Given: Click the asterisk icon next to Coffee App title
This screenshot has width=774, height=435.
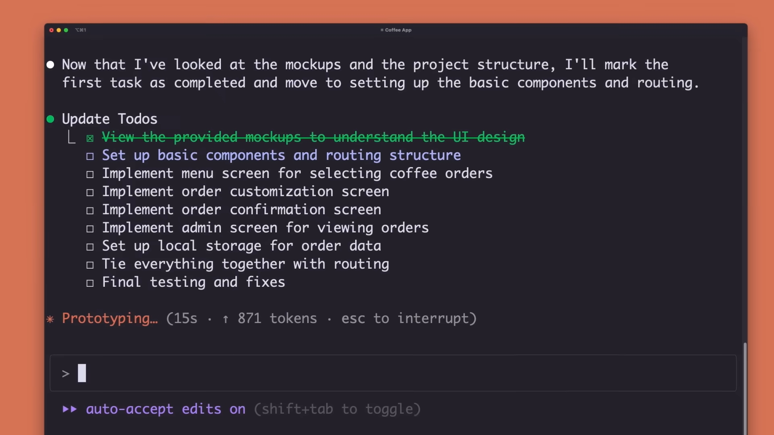Looking at the screenshot, I should (381, 30).
